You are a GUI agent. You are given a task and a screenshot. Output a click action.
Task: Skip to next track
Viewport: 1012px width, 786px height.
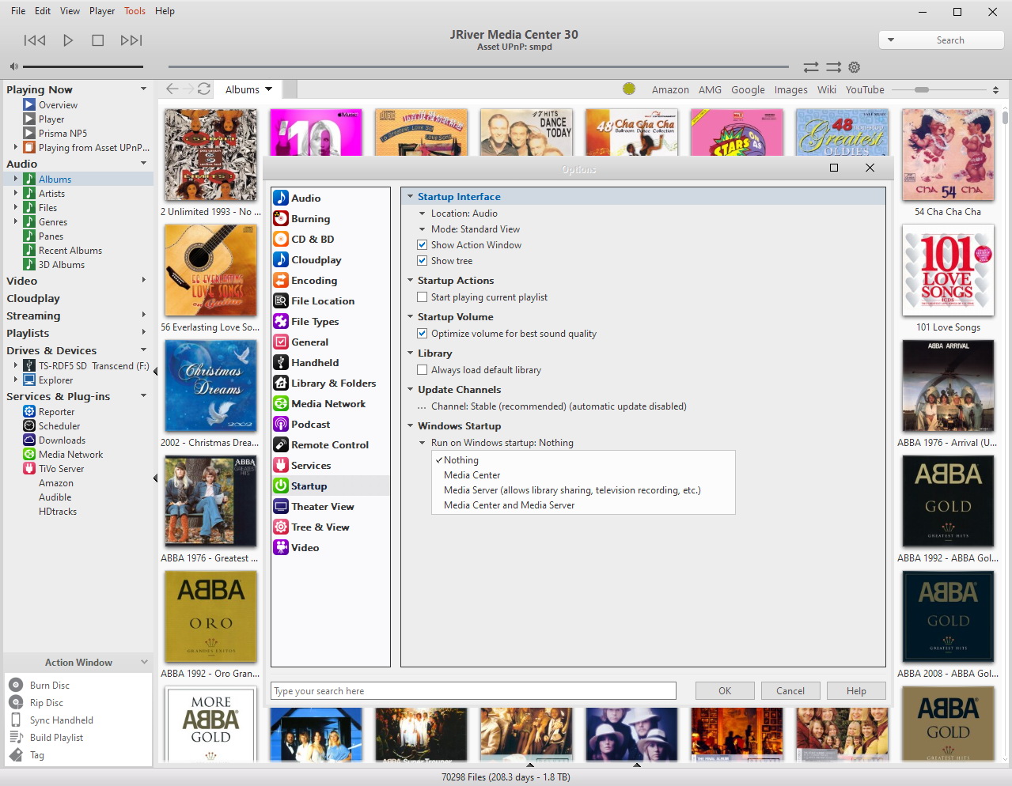pyautogui.click(x=131, y=40)
